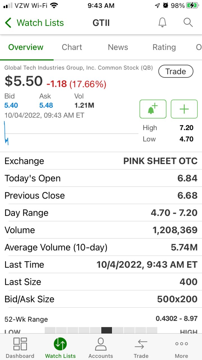Tap the notification bell icon in header

pos(162,23)
